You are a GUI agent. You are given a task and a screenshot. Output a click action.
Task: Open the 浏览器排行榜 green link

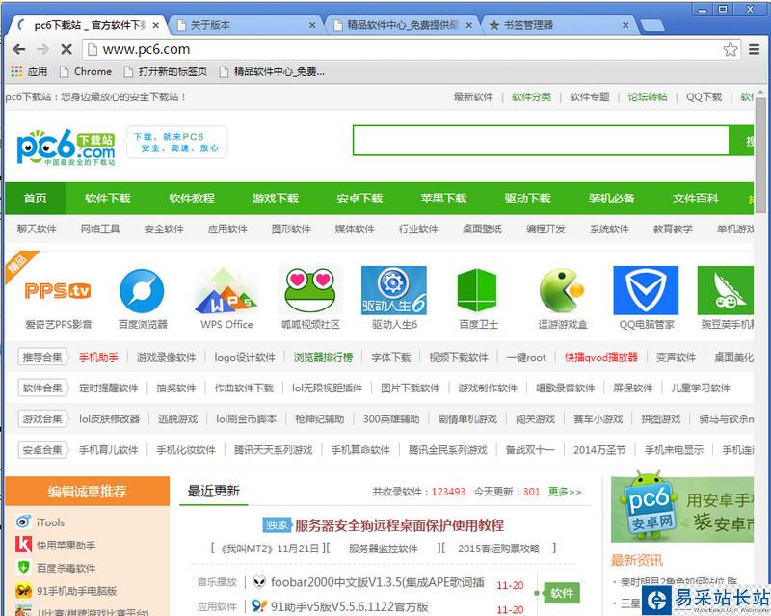[323, 358]
